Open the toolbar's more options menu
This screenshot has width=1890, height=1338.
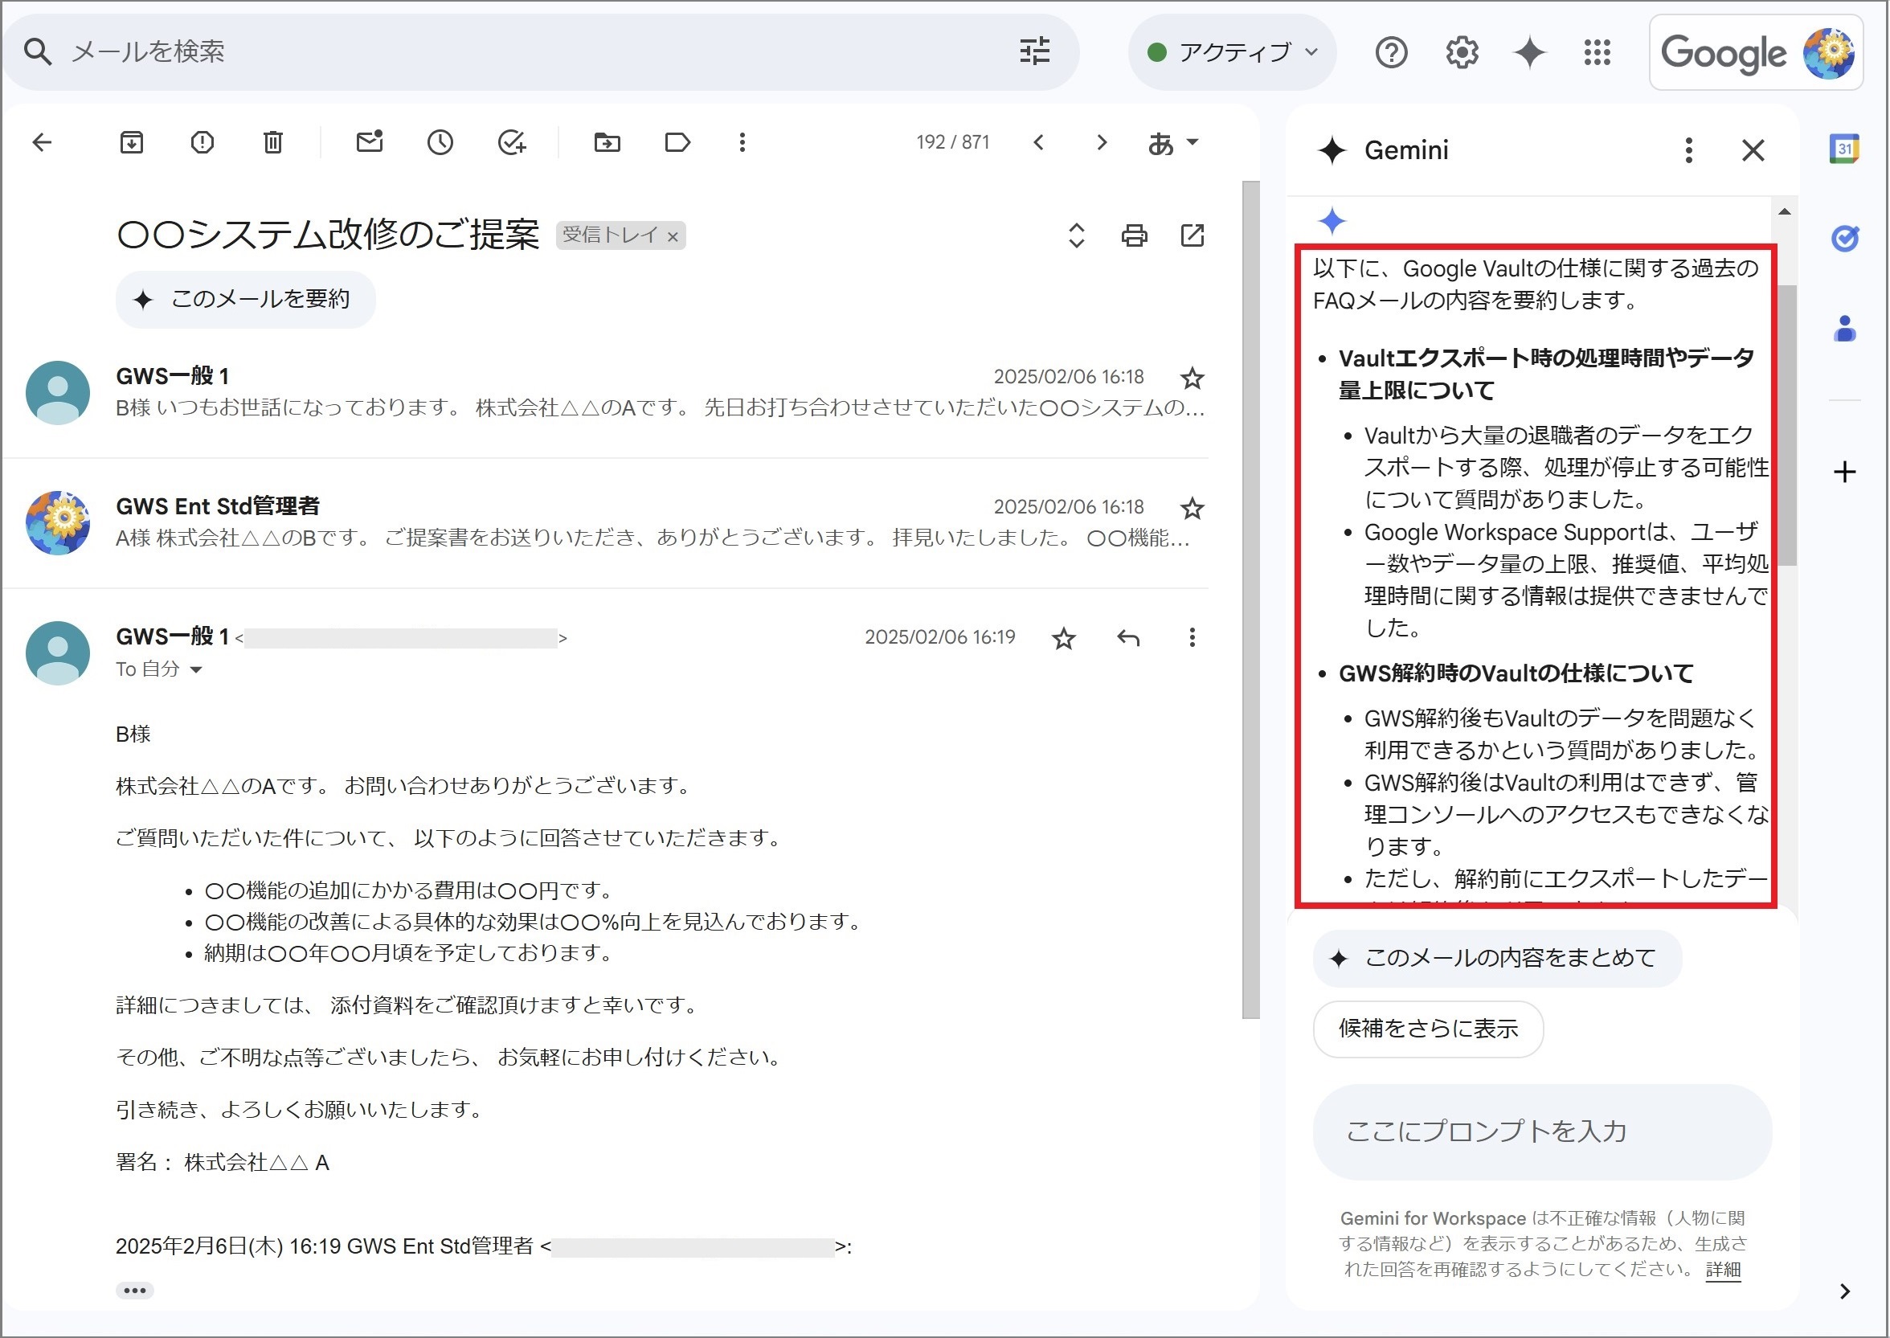point(742,142)
